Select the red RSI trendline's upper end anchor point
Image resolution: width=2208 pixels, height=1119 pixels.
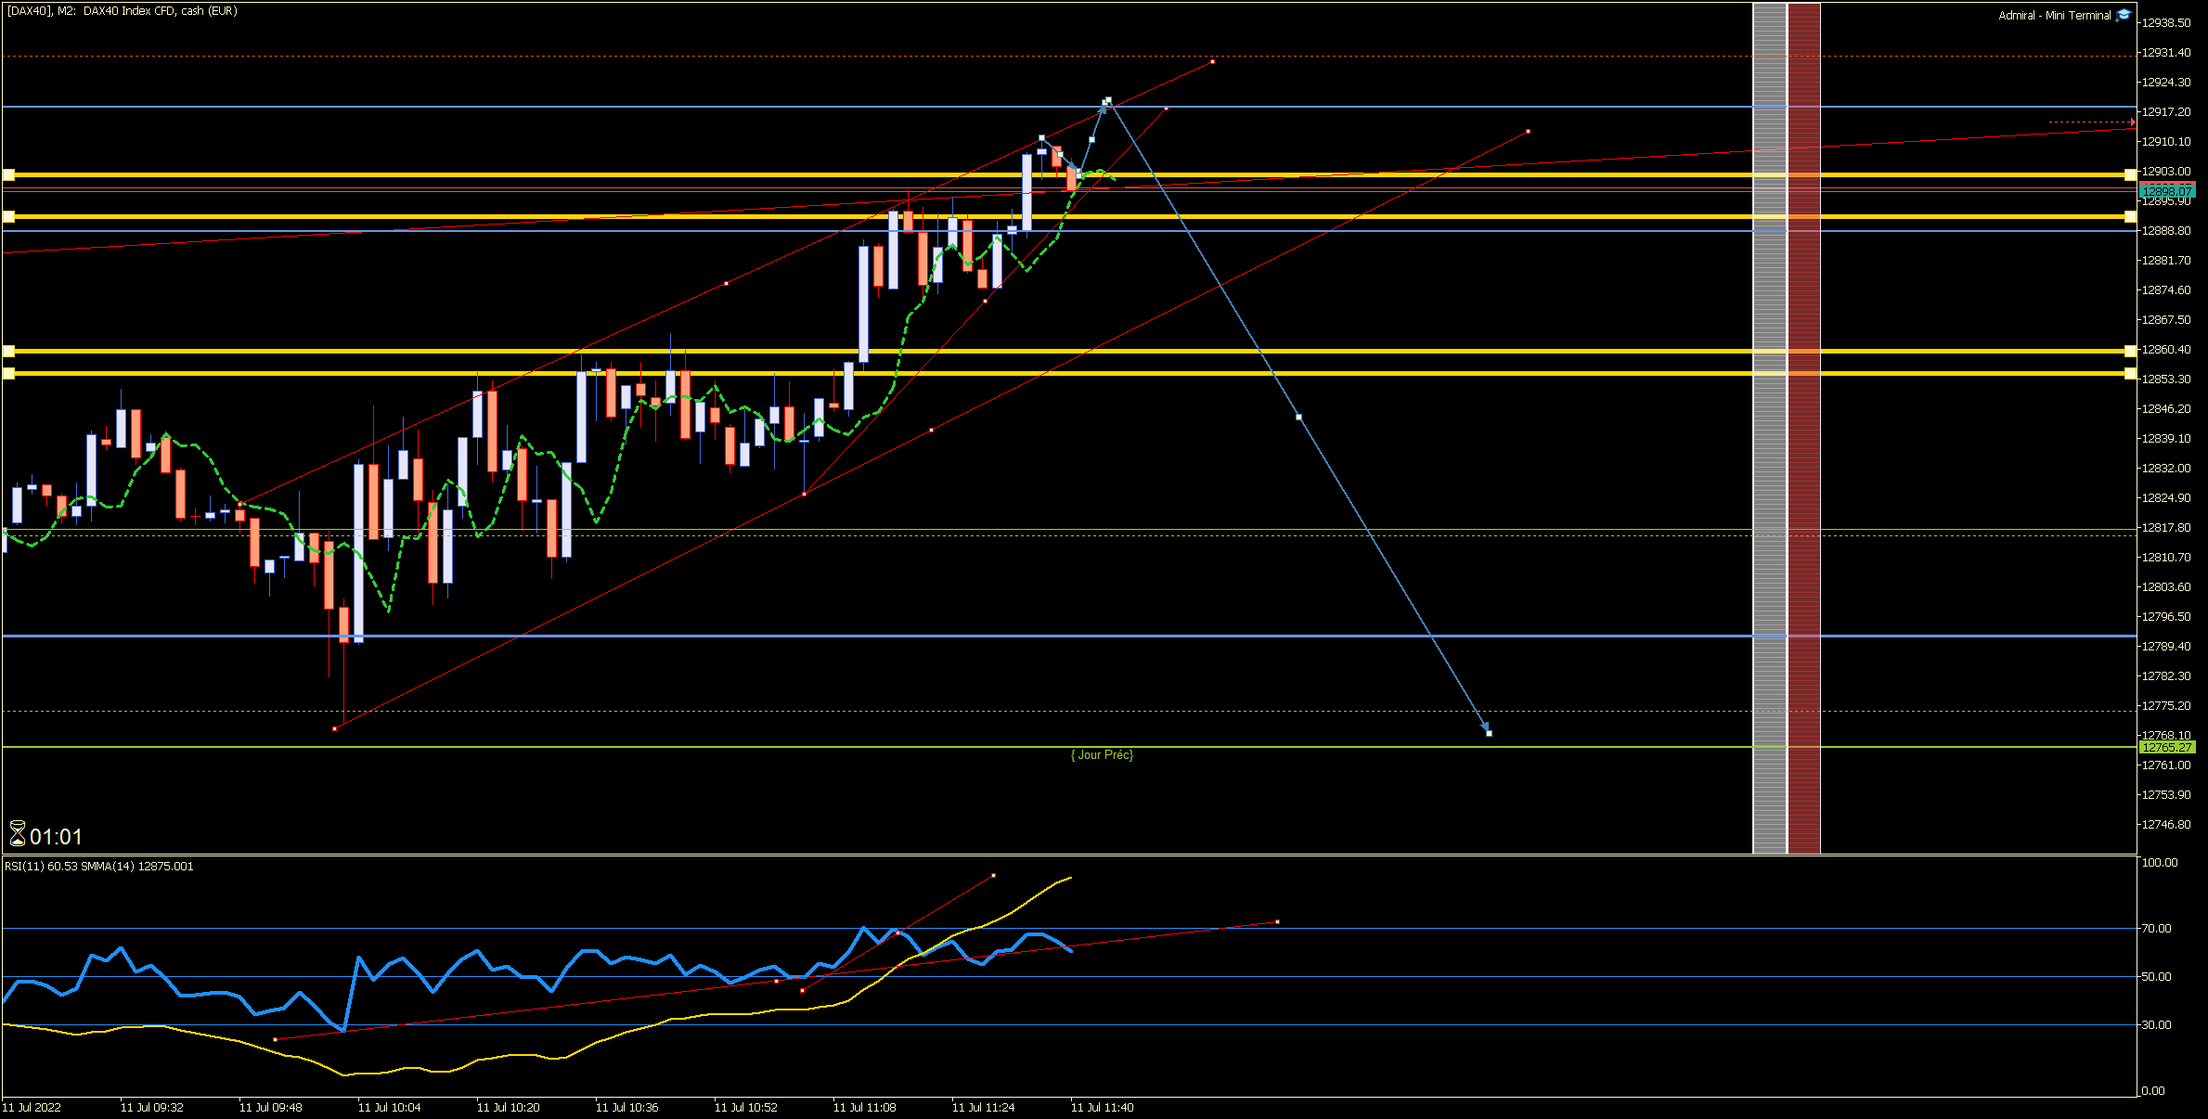click(x=993, y=875)
